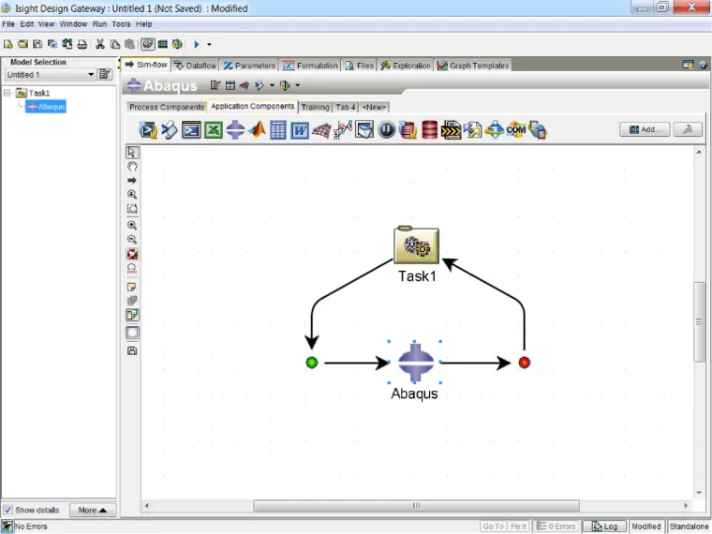Open the help question mark icon
Image resolution: width=712 pixels, height=534 pixels.
coord(703,66)
